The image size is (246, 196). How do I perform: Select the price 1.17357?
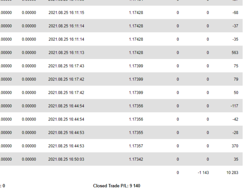point(136,146)
